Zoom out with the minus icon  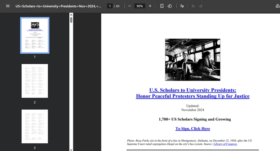pyautogui.click(x=129, y=6)
